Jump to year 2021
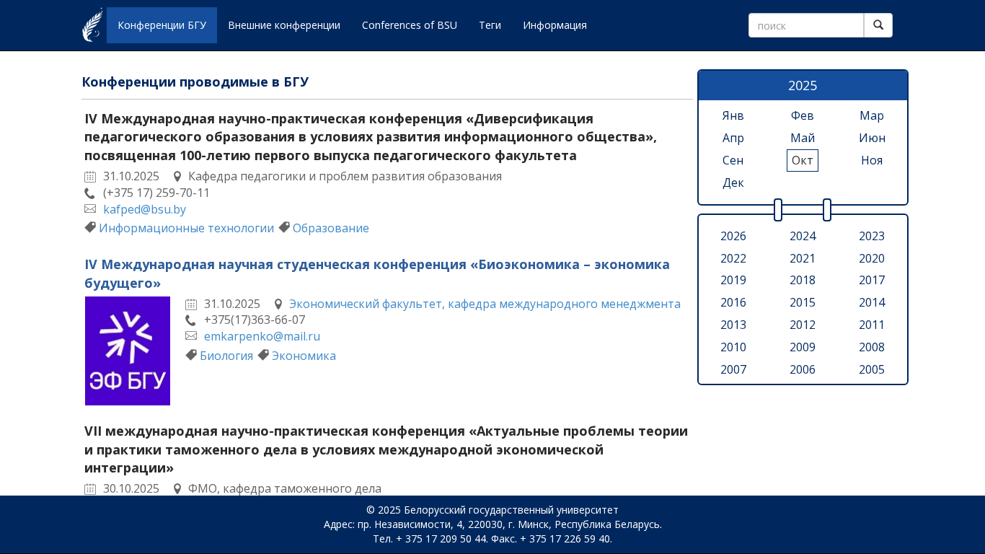The width and height of the screenshot is (985, 554). pos(803,258)
